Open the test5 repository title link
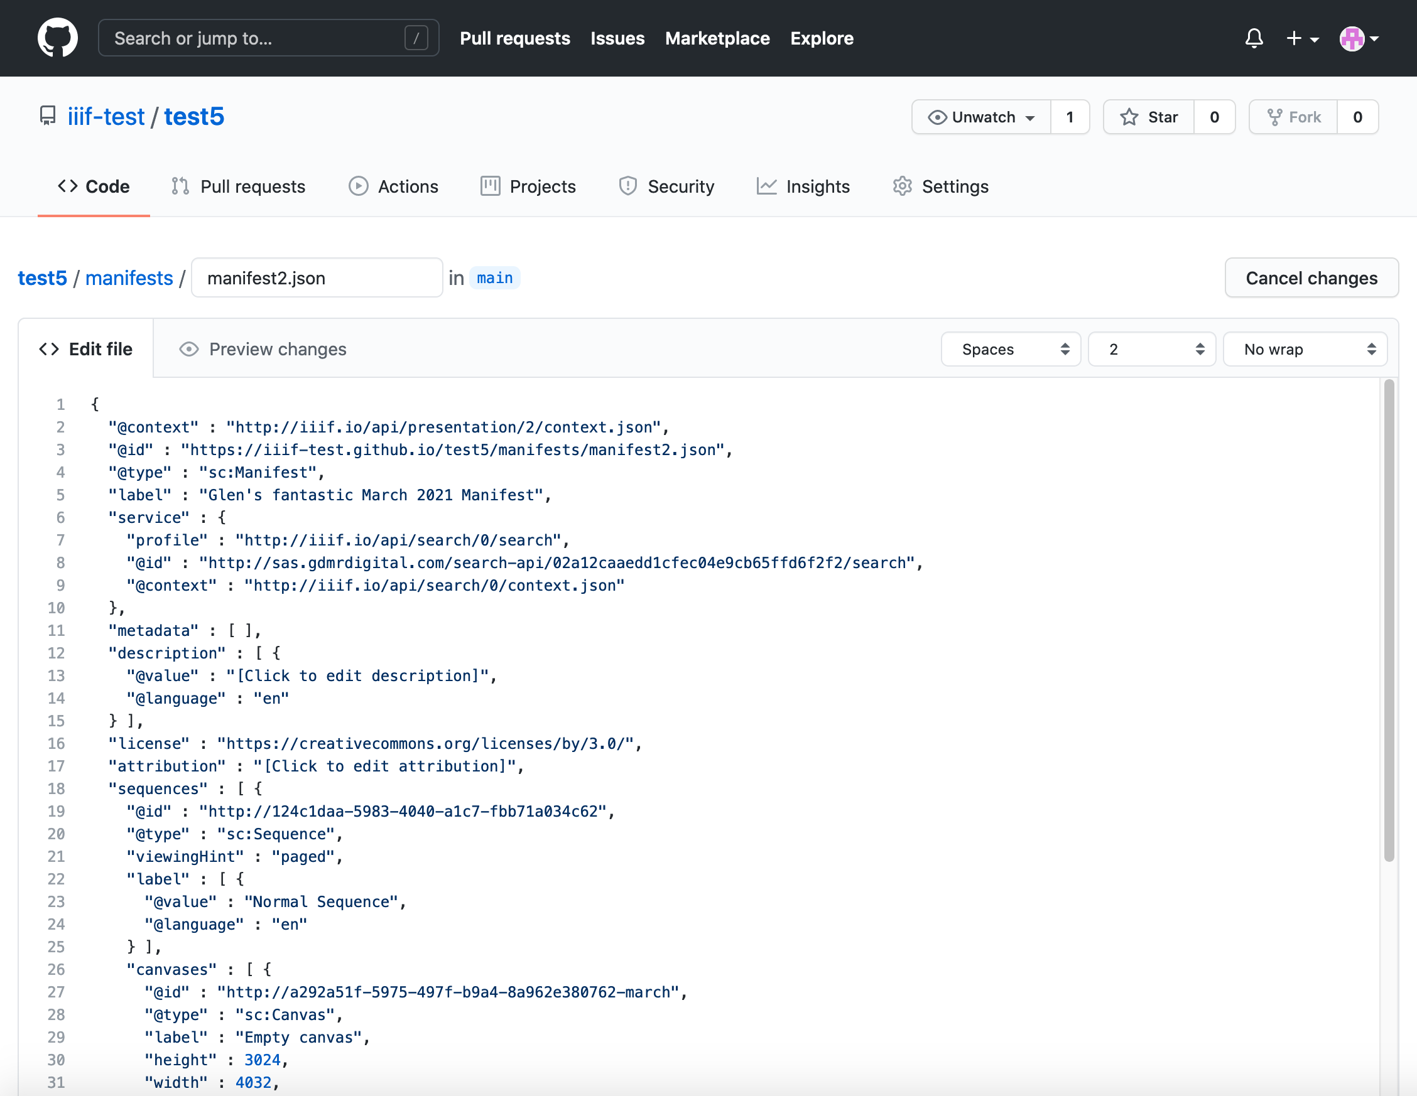This screenshot has height=1096, width=1417. pos(194,117)
